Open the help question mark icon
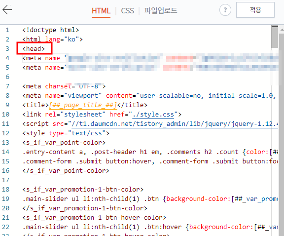 click(225, 10)
